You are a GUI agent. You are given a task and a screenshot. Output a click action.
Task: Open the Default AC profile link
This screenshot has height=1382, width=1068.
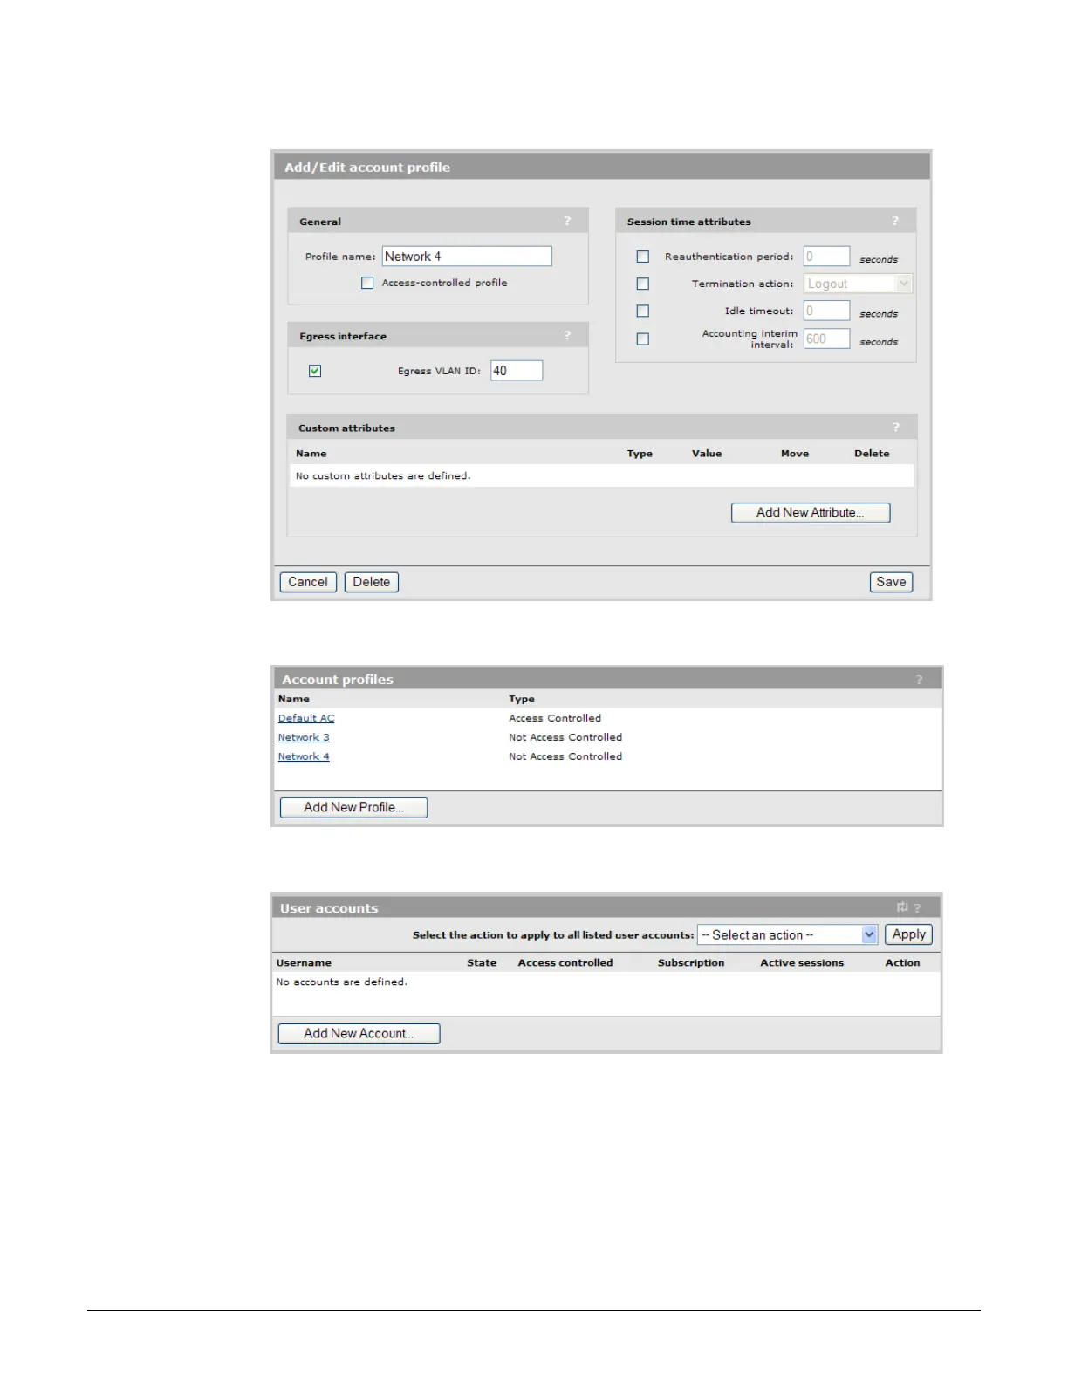pyautogui.click(x=306, y=718)
